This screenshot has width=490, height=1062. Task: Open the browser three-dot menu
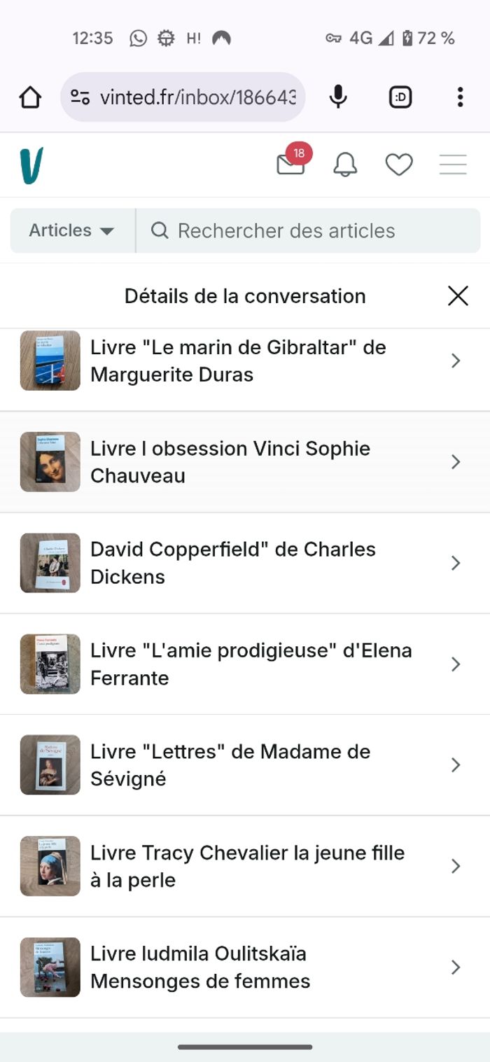[460, 97]
